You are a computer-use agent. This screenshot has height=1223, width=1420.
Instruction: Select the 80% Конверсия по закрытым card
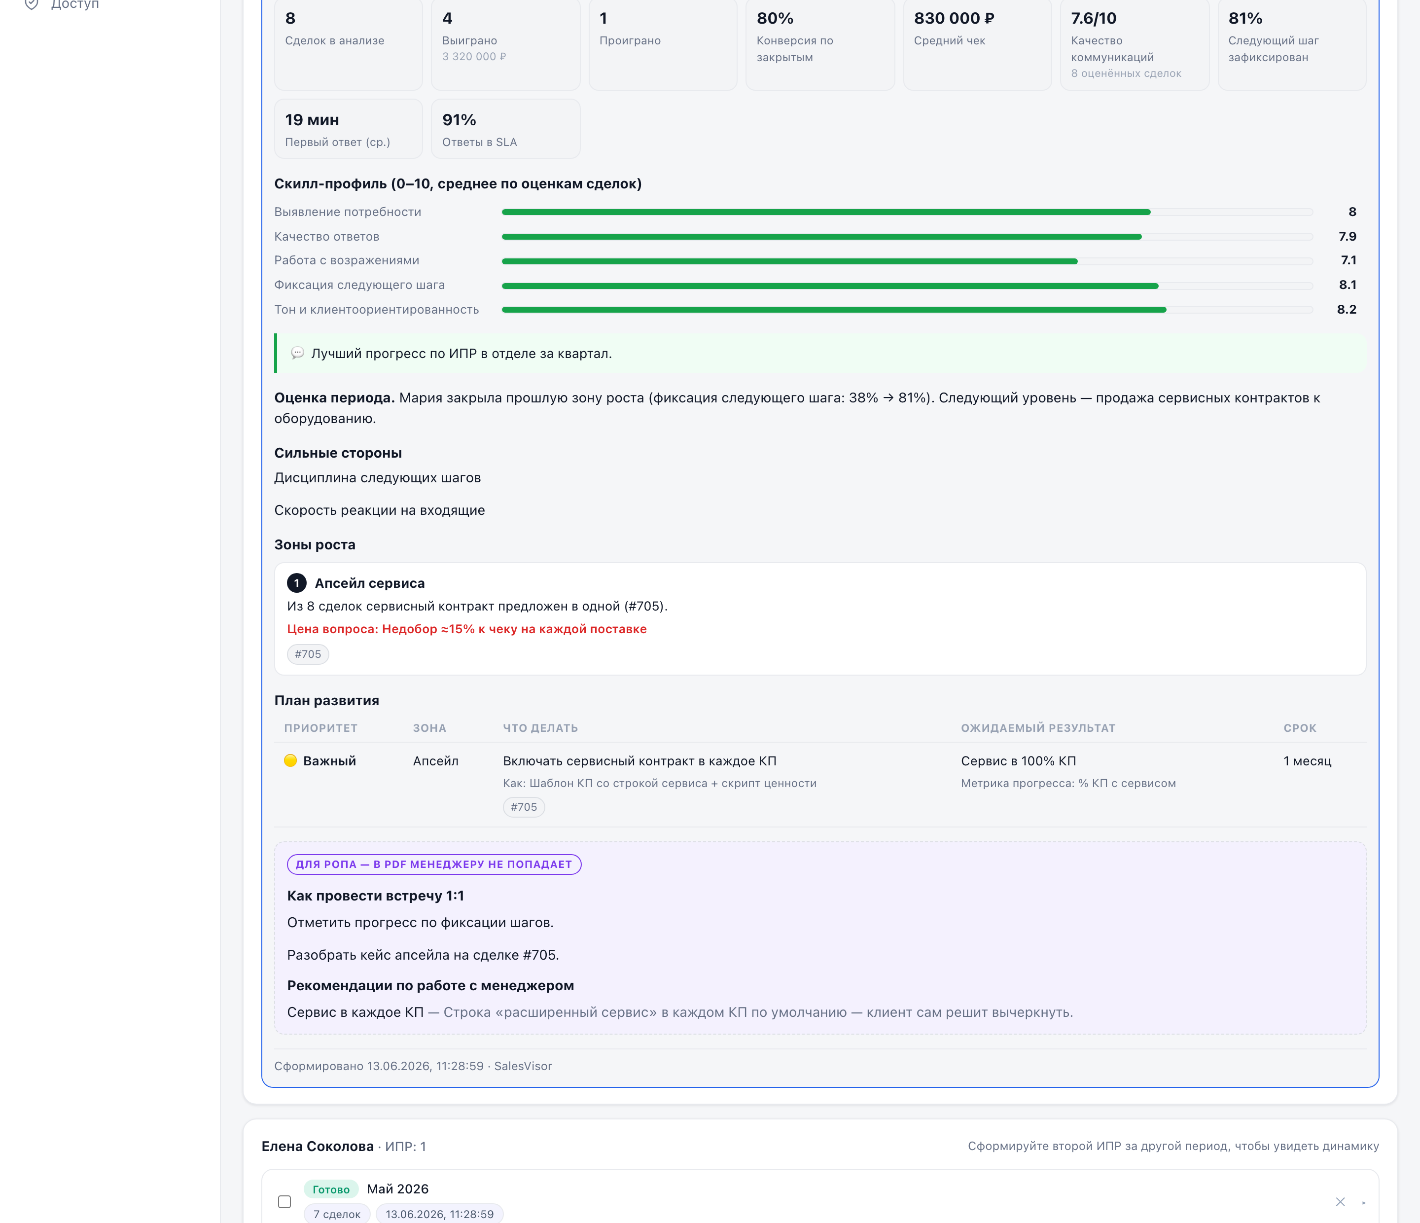[x=820, y=43]
